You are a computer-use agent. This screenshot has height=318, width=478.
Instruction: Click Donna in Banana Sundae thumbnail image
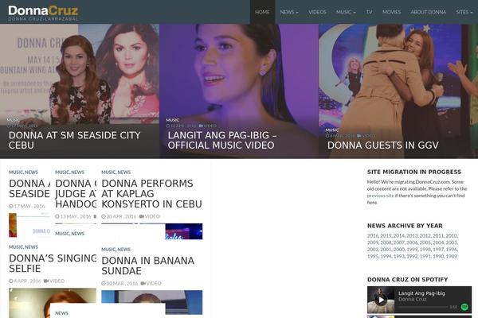152,302
